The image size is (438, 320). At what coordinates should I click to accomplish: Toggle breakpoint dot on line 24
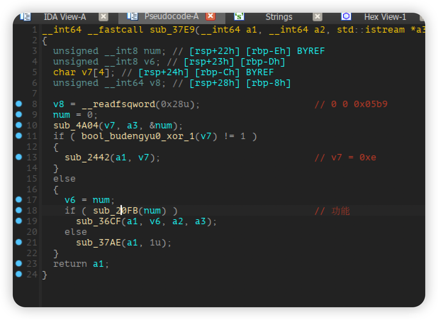point(19,274)
